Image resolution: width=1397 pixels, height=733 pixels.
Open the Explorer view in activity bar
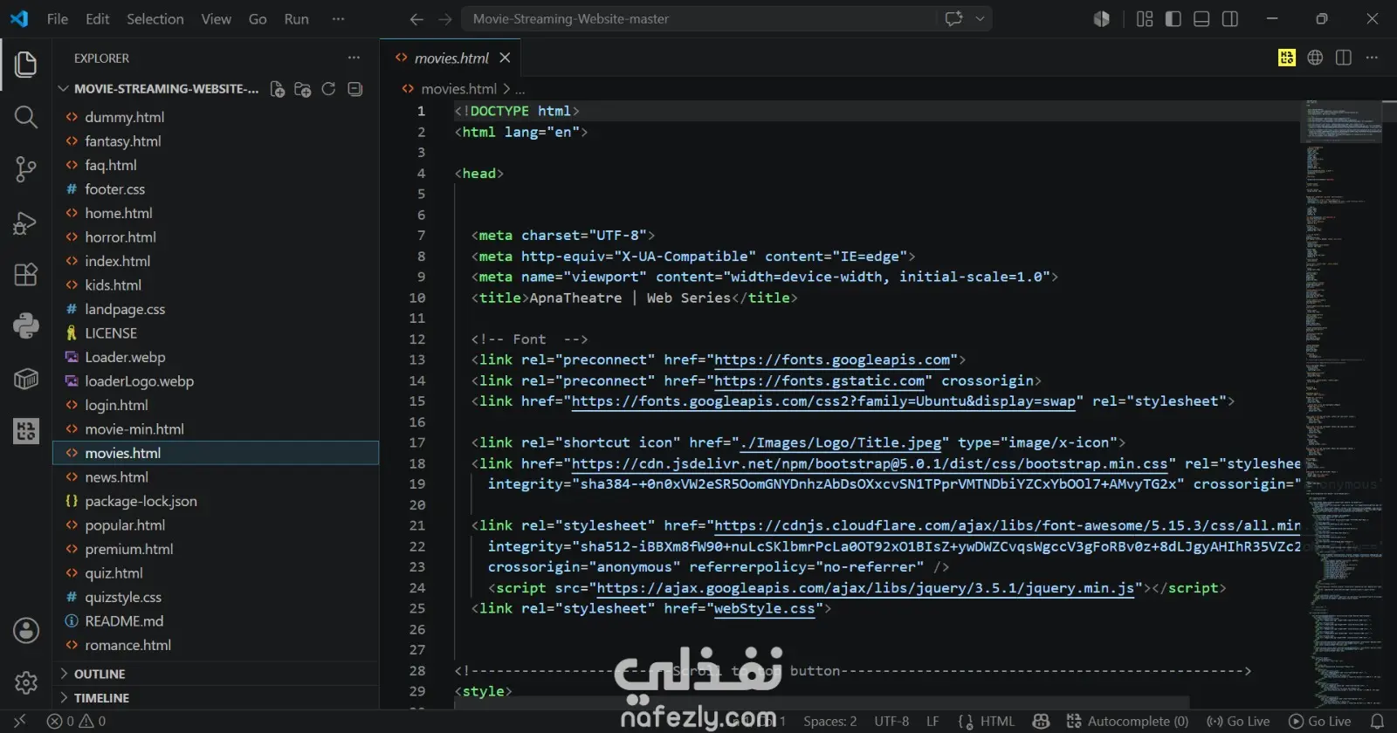click(26, 64)
